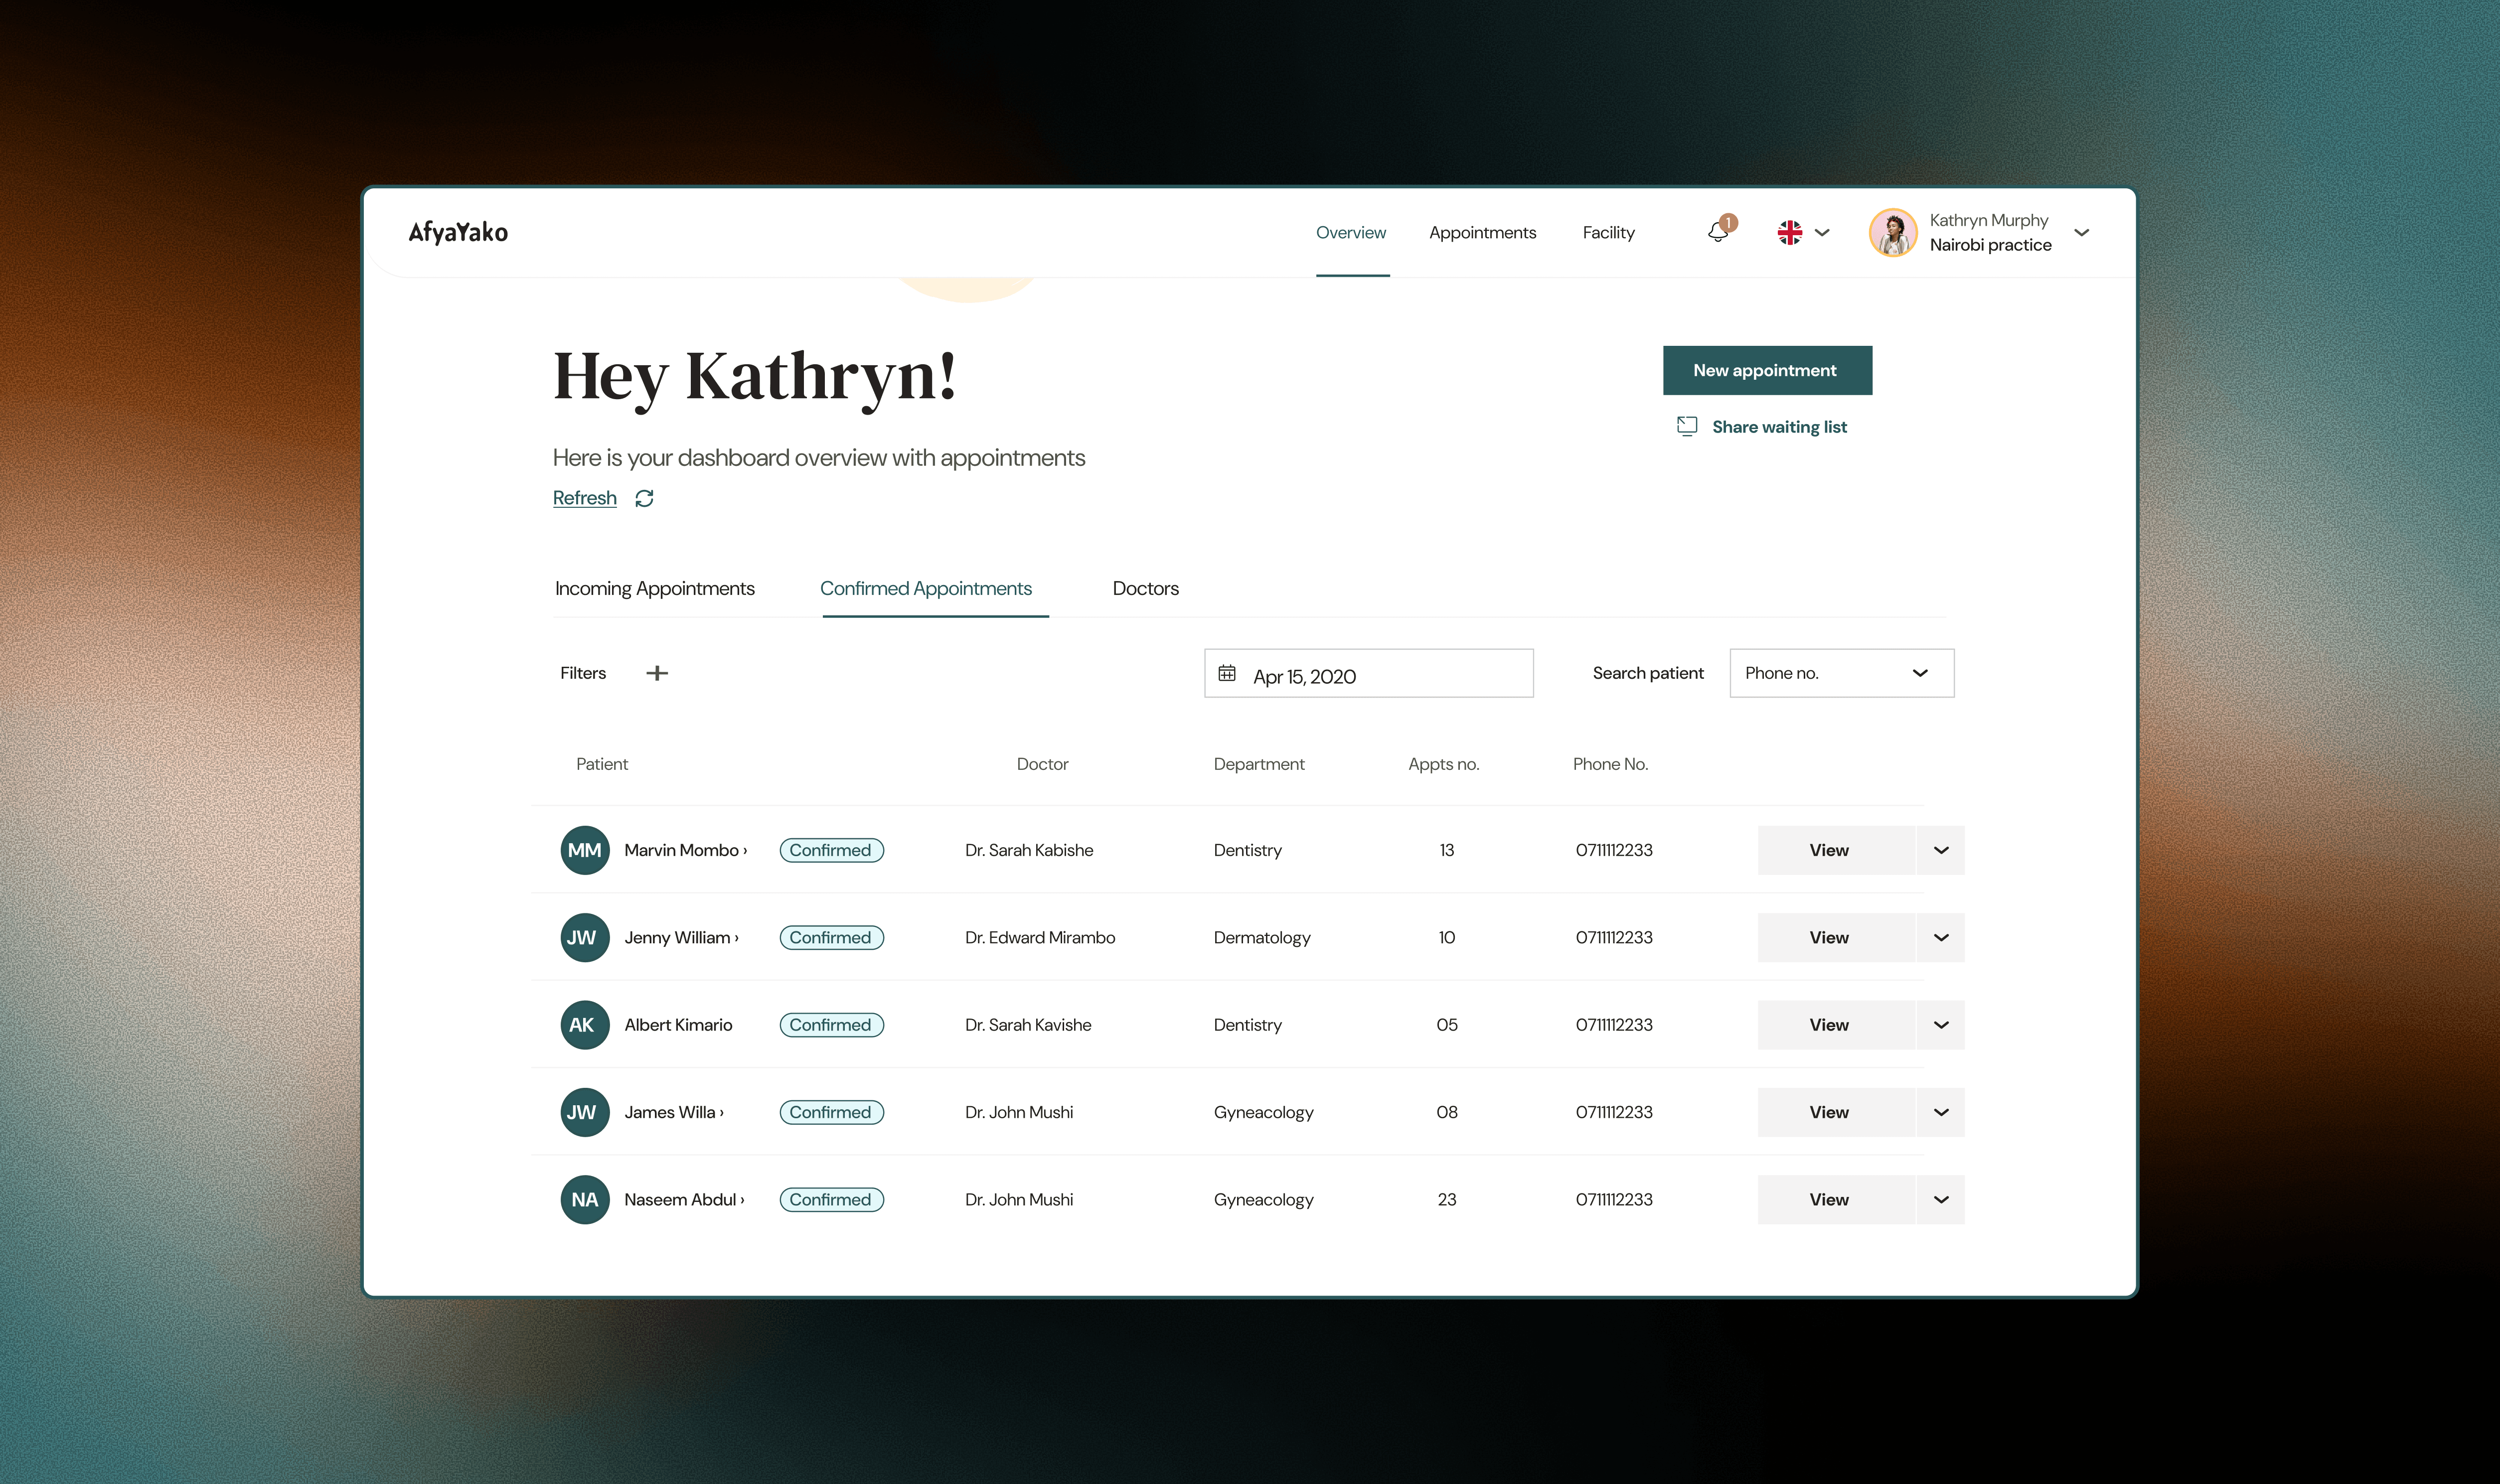Screen dimensions: 2500x1484
Task: Switch to the Incoming Appointments tab
Action: (655, 588)
